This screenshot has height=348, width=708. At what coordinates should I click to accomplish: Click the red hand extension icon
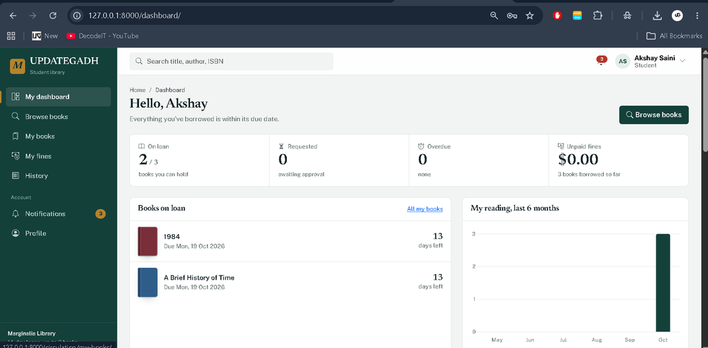coord(558,16)
